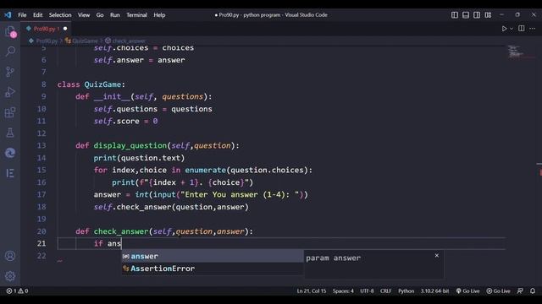The image size is (542, 304).
Task: Open Source Control view icon
Action: point(10,72)
